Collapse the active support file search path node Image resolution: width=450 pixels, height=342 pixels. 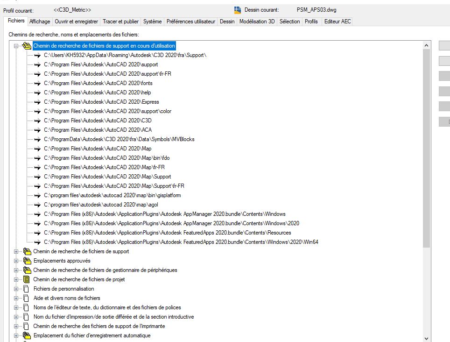pos(16,46)
